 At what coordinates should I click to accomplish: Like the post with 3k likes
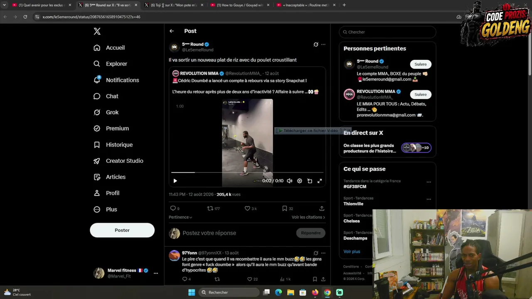pos(251,208)
